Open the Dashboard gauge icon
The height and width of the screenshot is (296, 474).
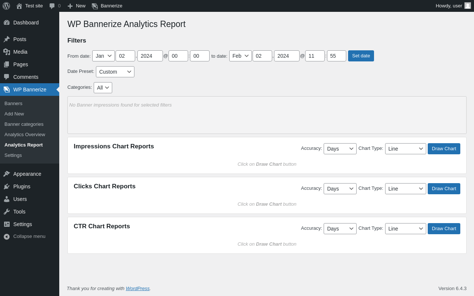pyautogui.click(x=7, y=23)
